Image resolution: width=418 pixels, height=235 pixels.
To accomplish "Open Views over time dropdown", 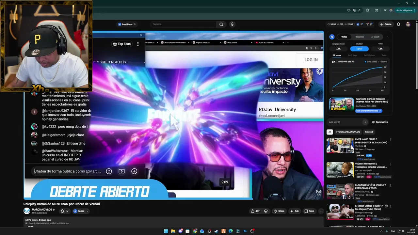I will [x=346, y=62].
